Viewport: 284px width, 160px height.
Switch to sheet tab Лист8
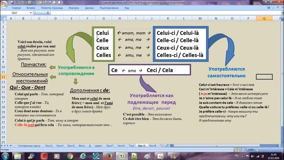click(153, 146)
